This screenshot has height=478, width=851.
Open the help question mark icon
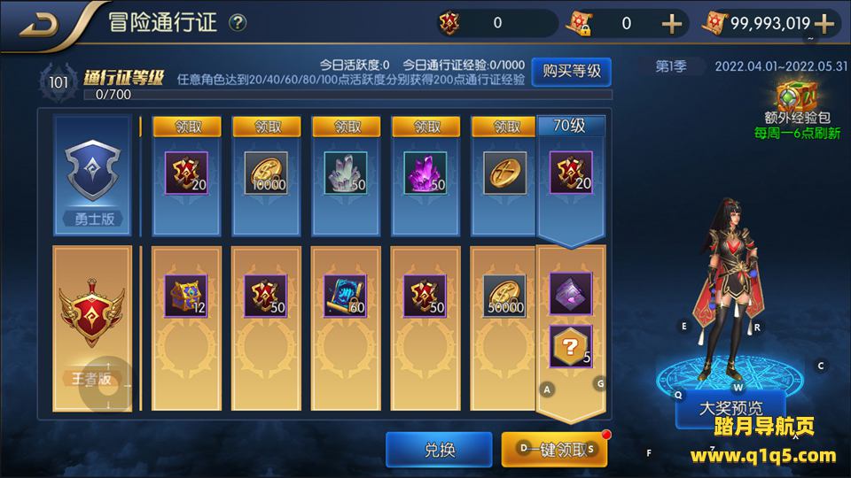click(x=238, y=23)
